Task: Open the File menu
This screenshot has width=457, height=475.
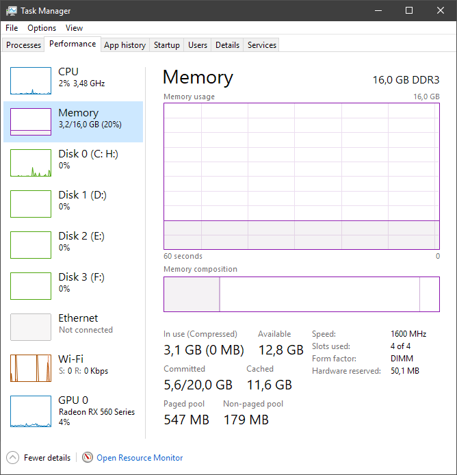Action: pos(12,28)
